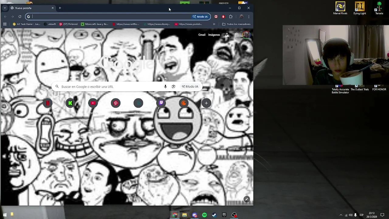The height and width of the screenshot is (219, 389).
Task: Launch Terraria desktop shortcut
Action: tap(379, 8)
